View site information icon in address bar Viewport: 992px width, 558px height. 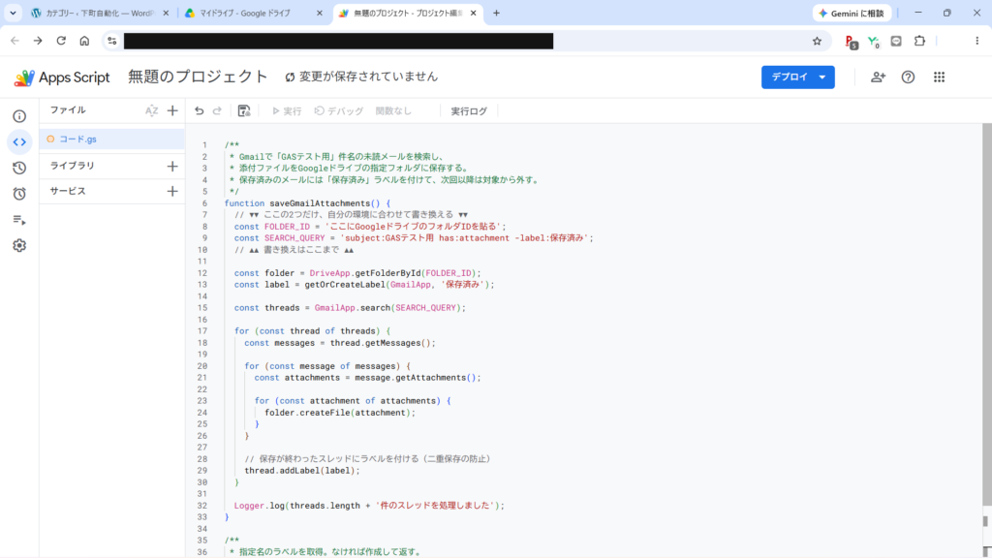click(112, 41)
